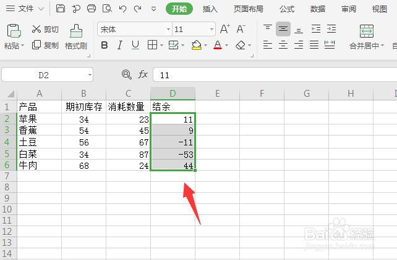Expand the 合并居中 dropdown arrow
Viewport: 397px width, 260px height.
pyautogui.click(x=383, y=46)
